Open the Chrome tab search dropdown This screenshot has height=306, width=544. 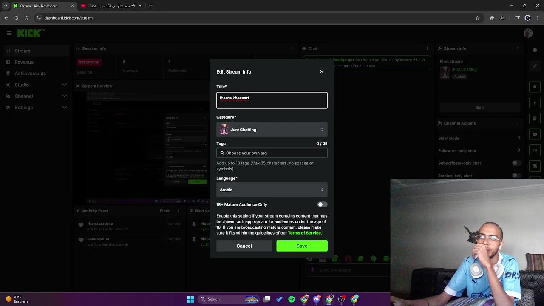tap(6, 6)
